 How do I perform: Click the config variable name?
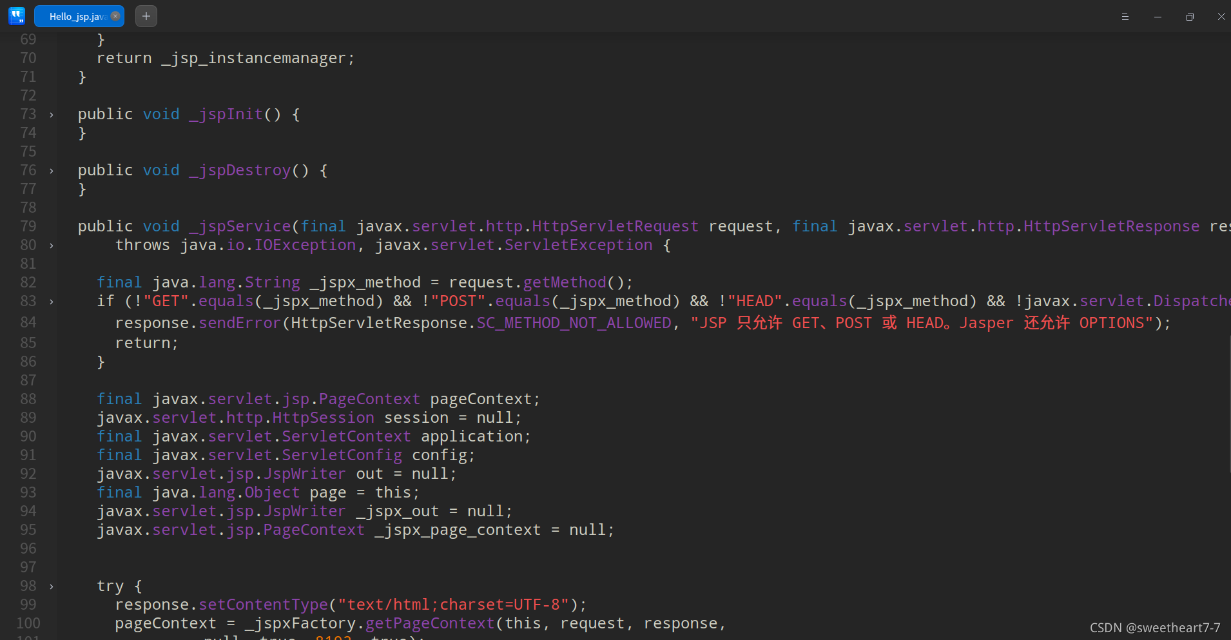tap(439, 456)
